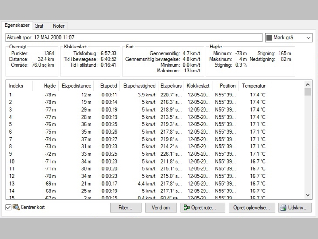Click the dark gray color swatch
Image resolution: width=318 pixels, height=239 pixels.
point(269,38)
